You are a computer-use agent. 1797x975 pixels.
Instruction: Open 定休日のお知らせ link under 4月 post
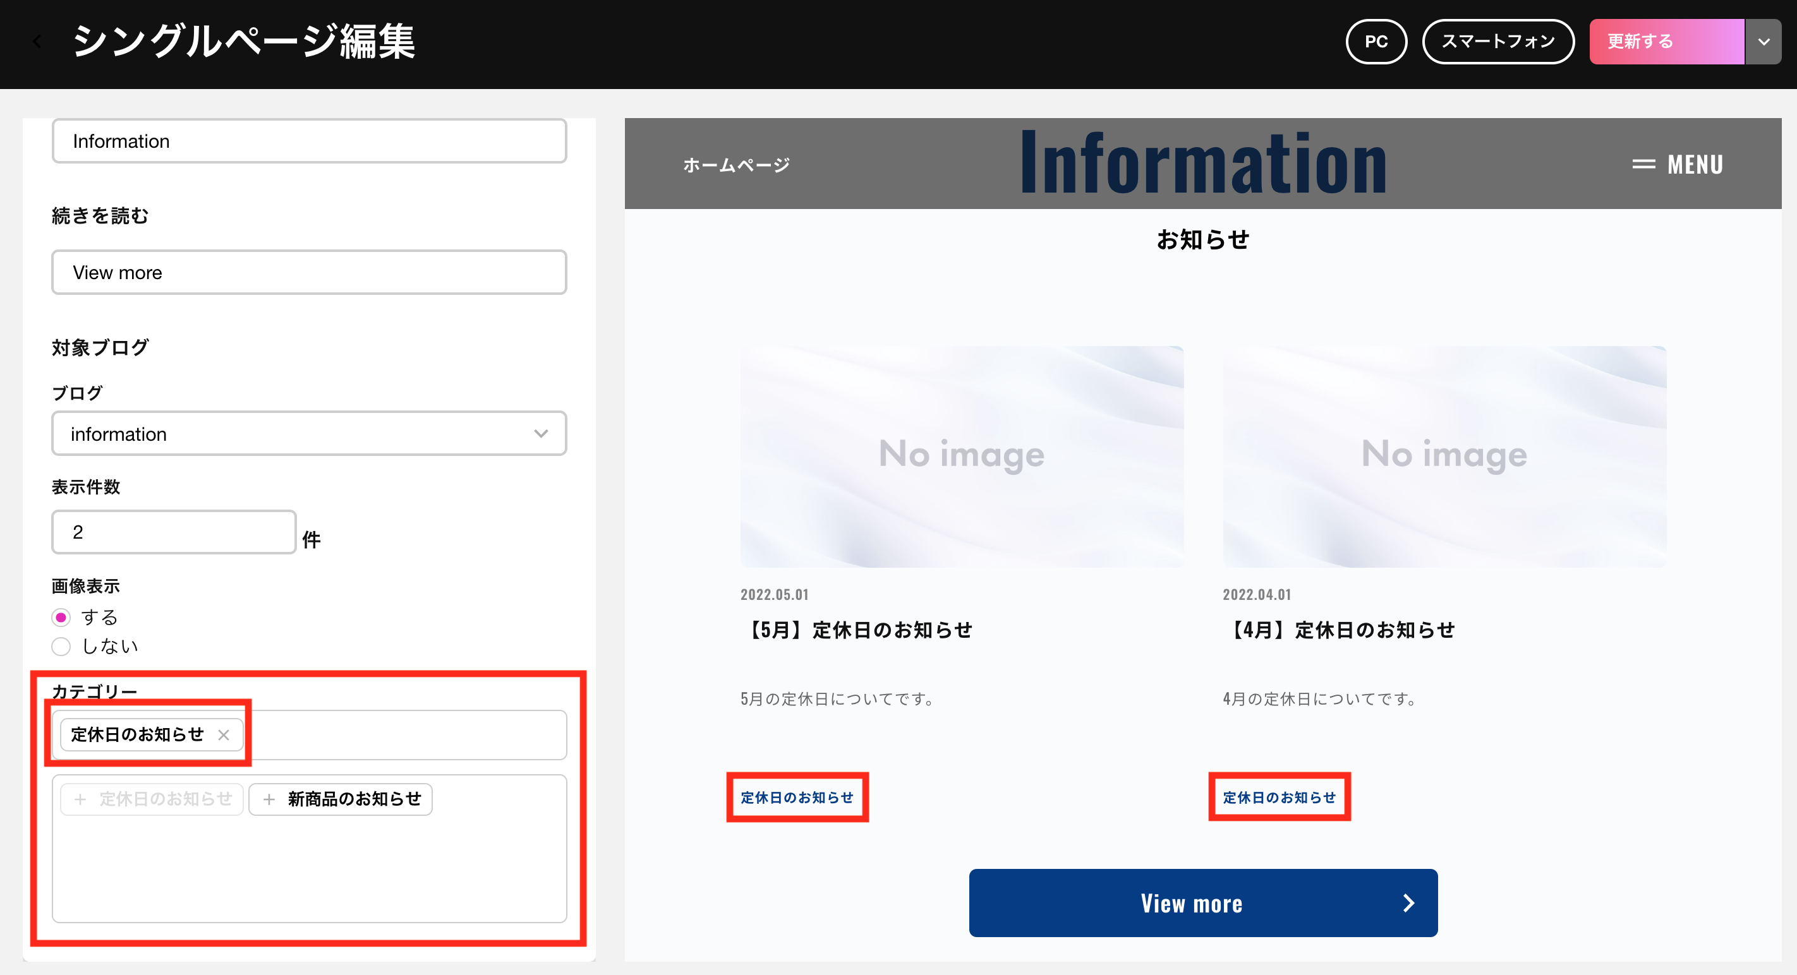[1279, 798]
